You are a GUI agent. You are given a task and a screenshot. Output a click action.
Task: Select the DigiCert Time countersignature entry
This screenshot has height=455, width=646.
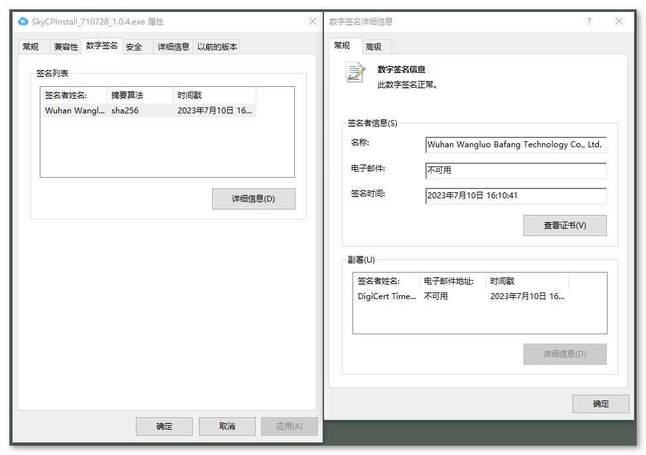point(386,296)
